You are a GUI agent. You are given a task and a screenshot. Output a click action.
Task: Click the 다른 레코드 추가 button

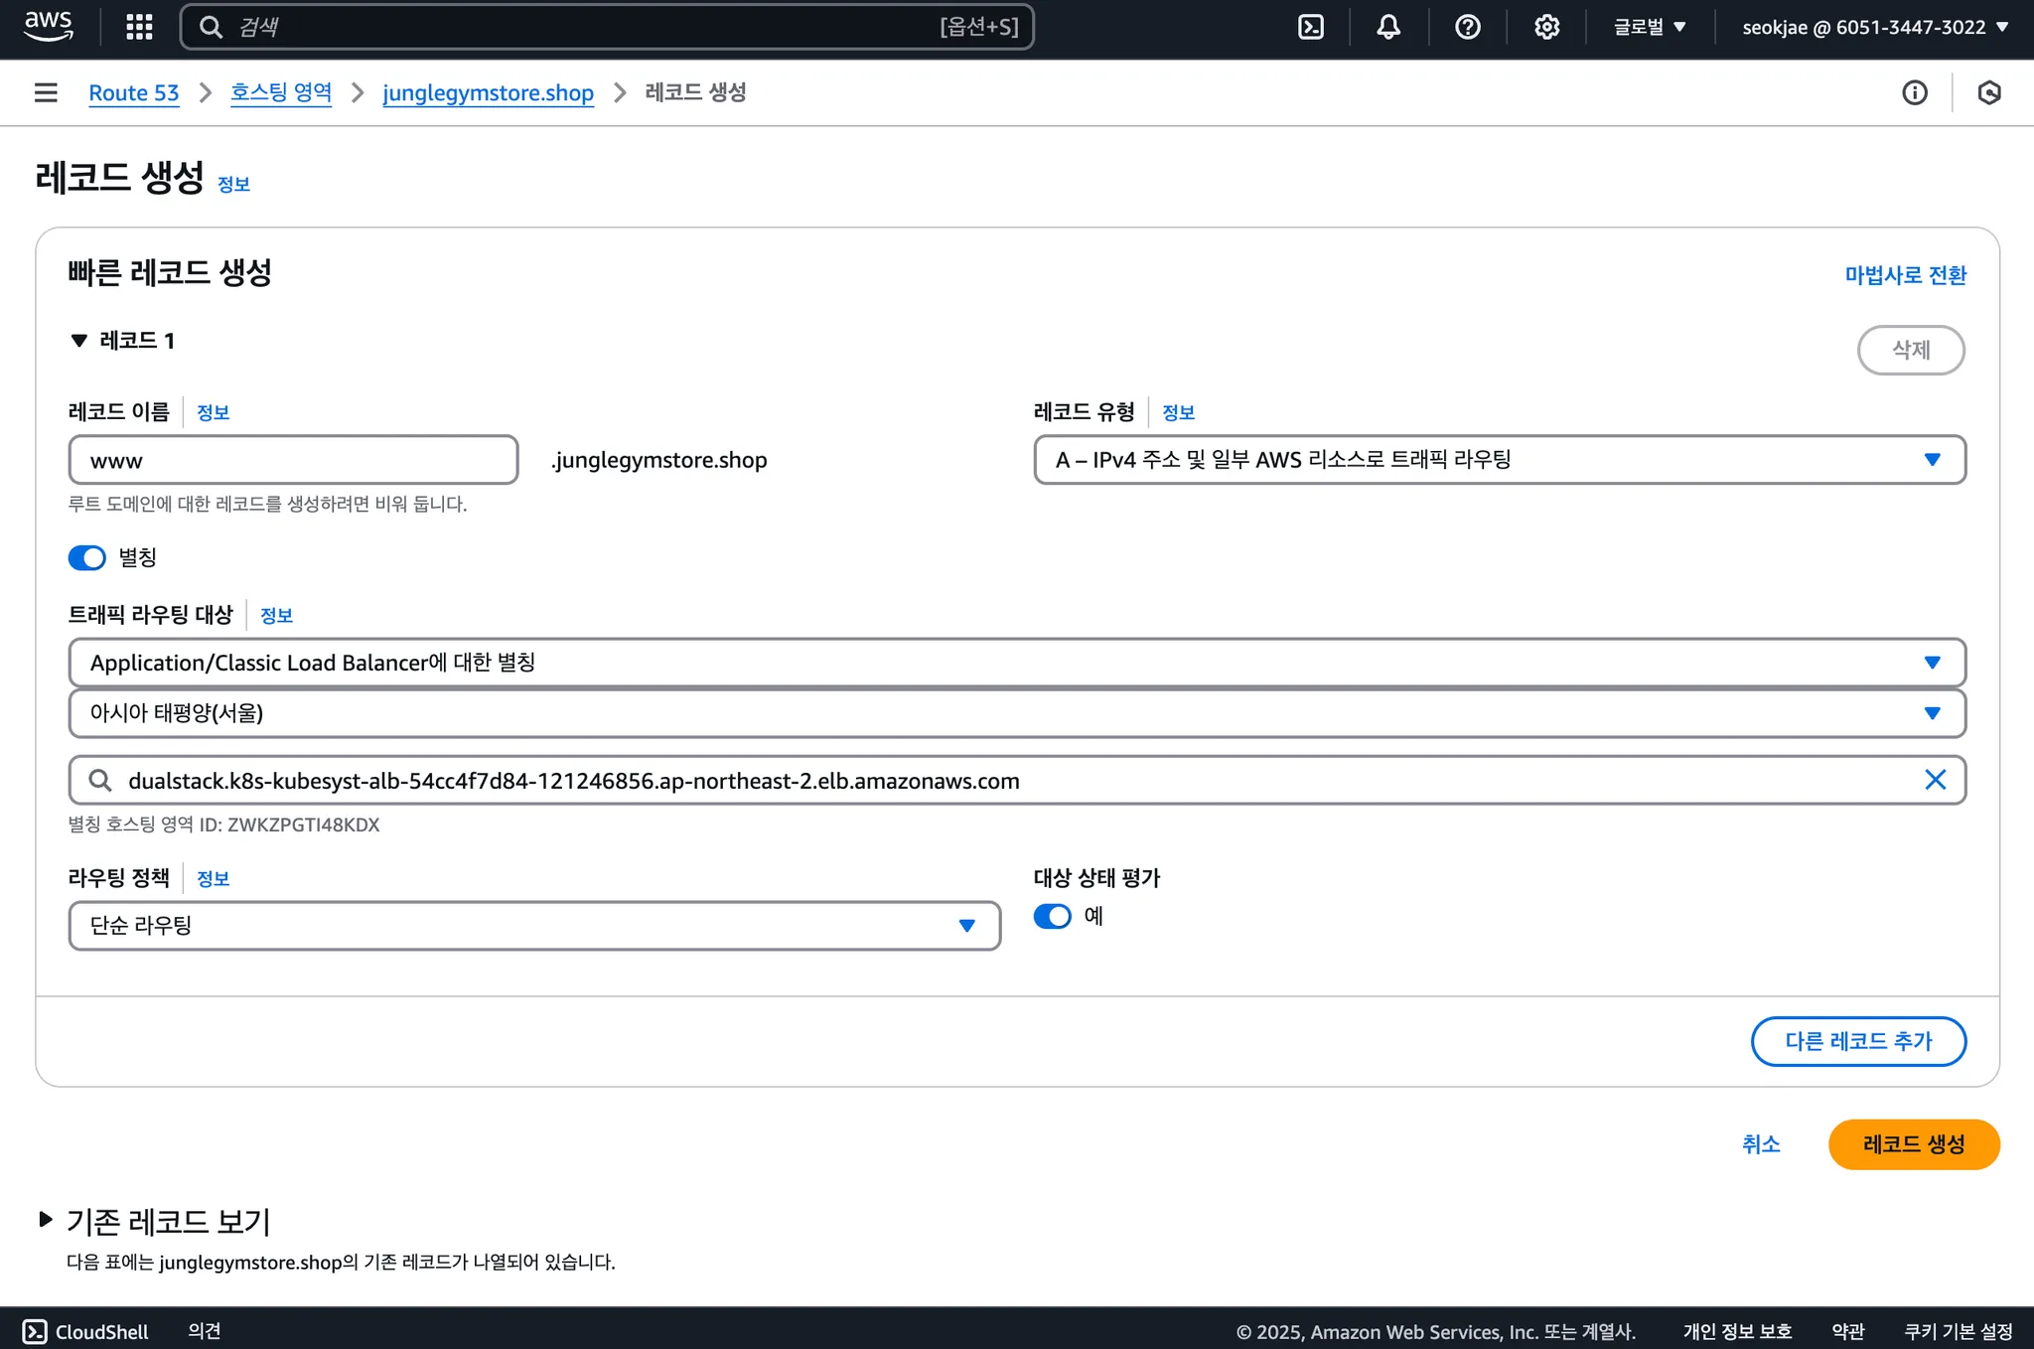[x=1857, y=1041]
